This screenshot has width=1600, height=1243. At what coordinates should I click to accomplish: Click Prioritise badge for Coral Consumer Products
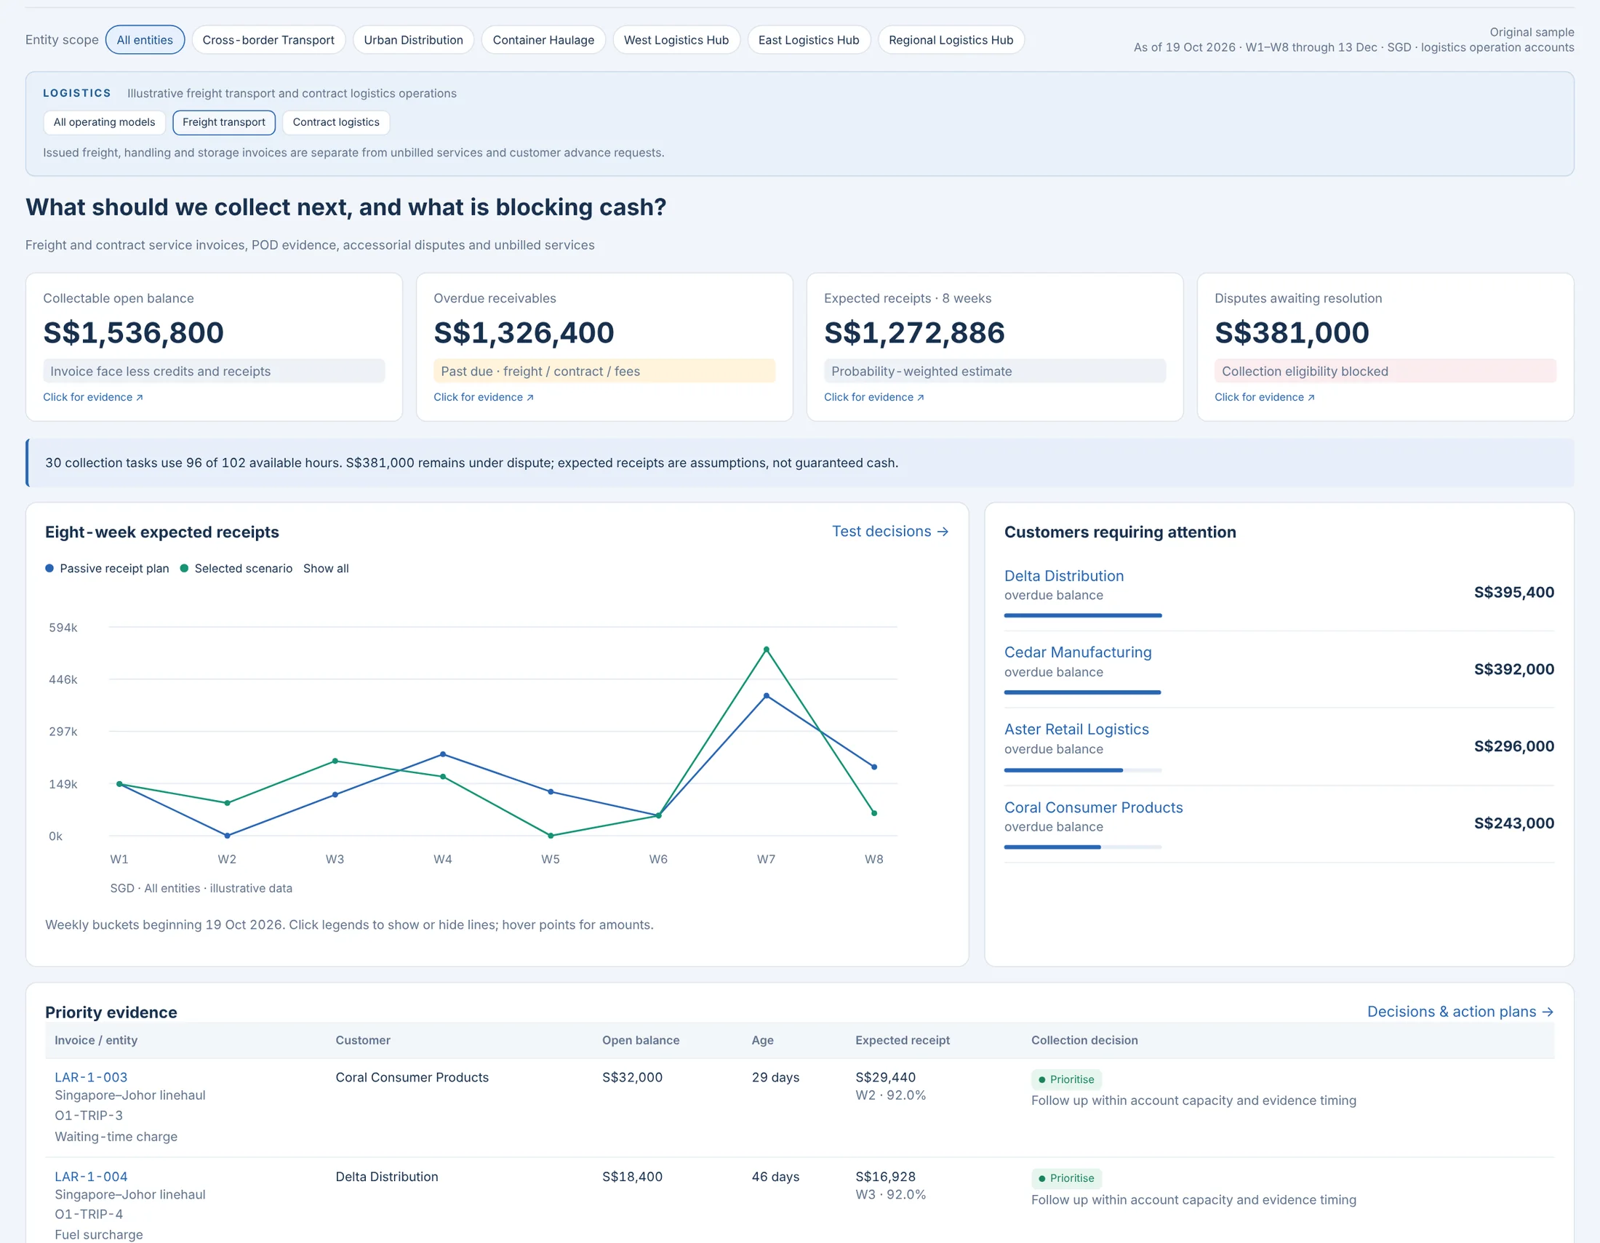click(x=1066, y=1079)
